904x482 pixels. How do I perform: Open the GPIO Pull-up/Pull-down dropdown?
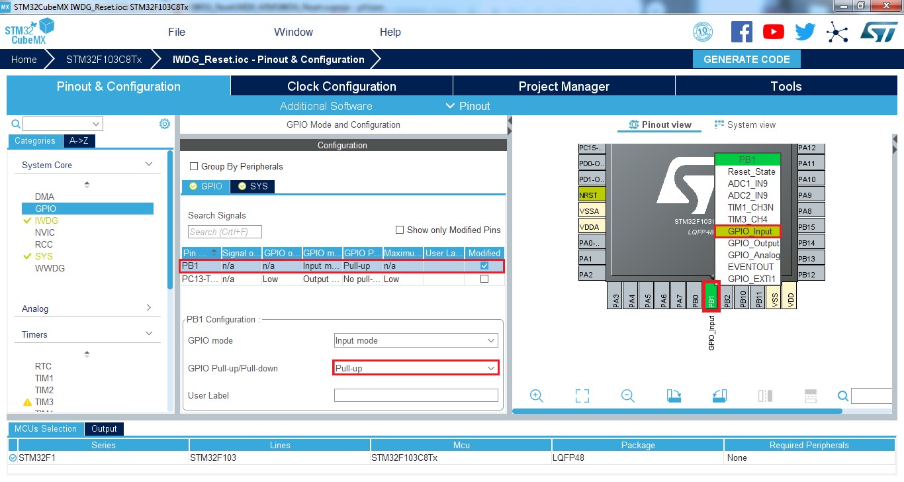(x=416, y=368)
